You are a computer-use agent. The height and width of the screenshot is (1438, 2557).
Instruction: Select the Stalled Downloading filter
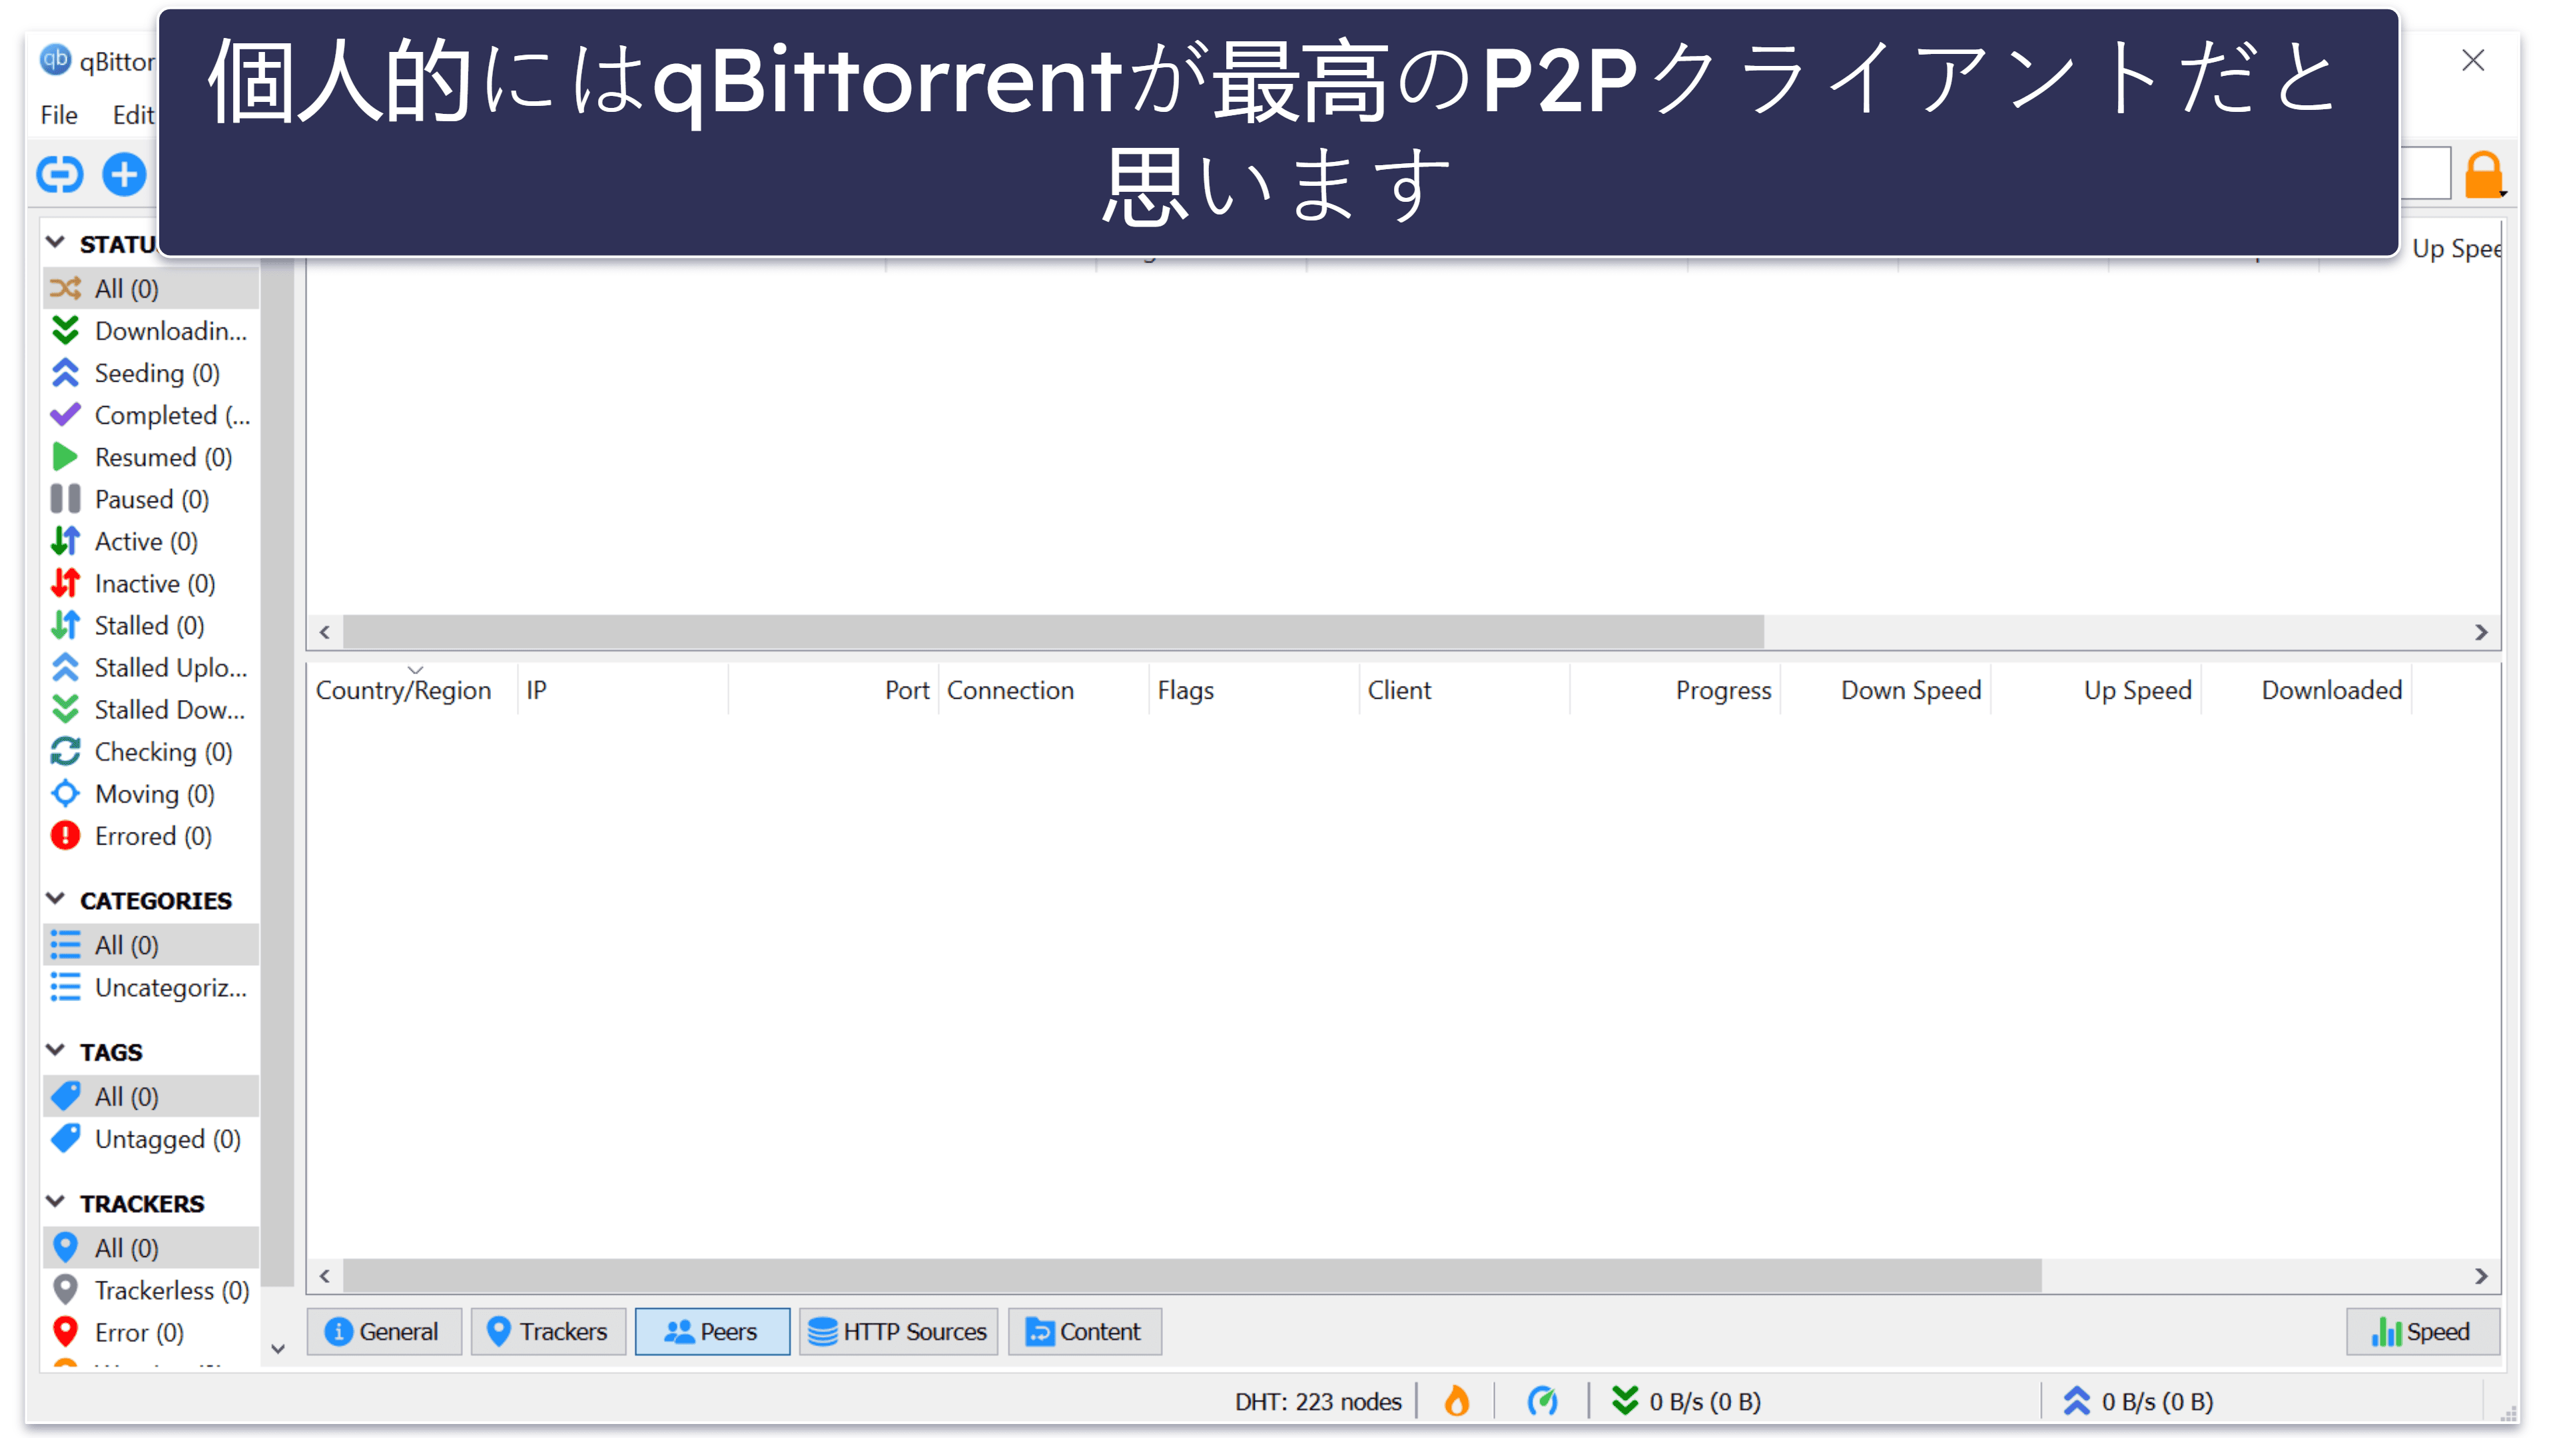tap(151, 709)
